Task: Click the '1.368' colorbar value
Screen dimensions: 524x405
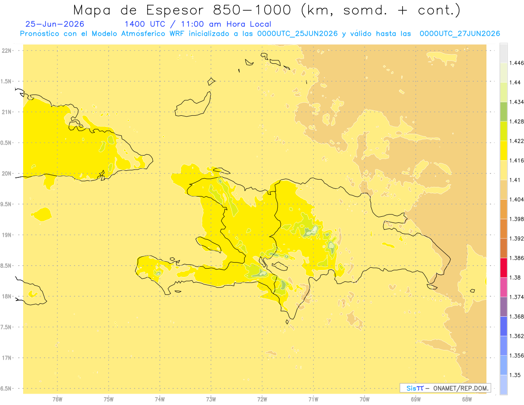Action: [x=516, y=316]
